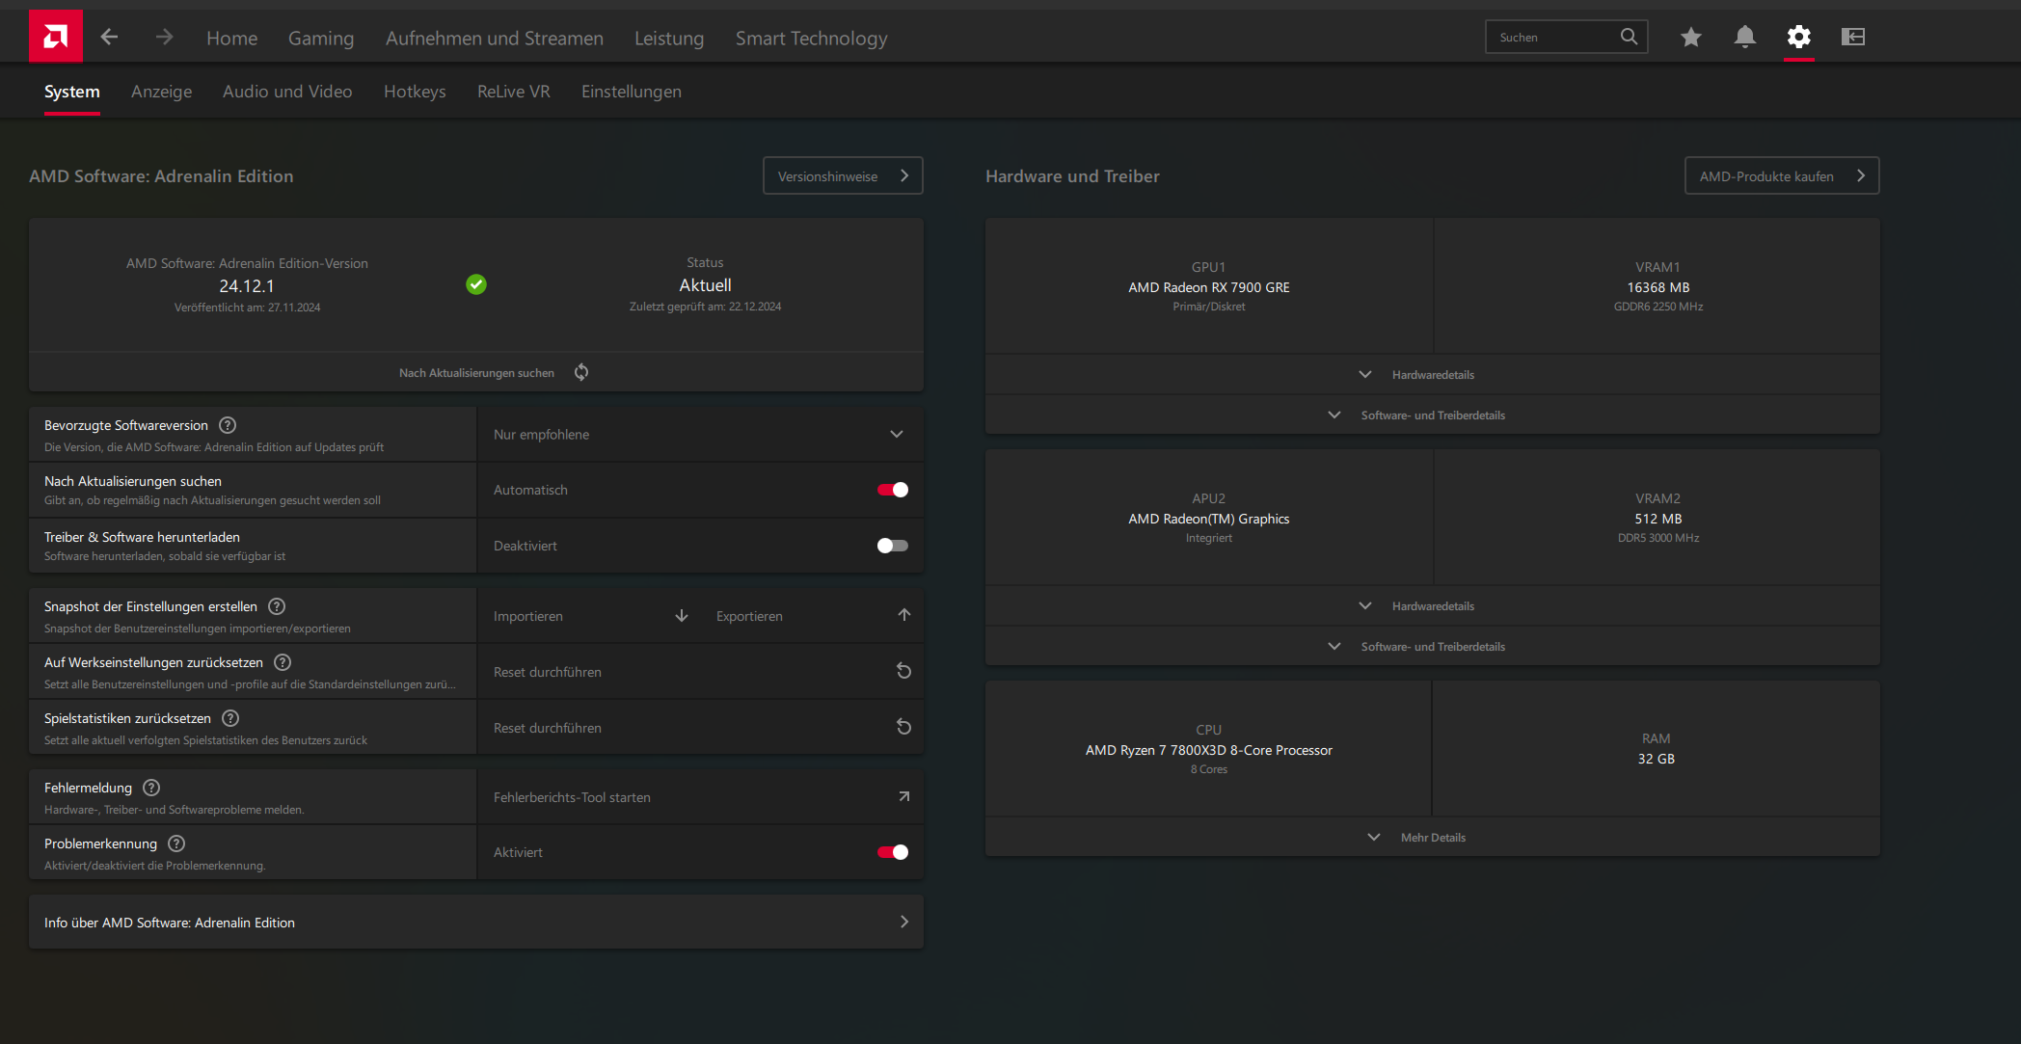Click help icon next to Fehlermeldung
This screenshot has height=1044, width=2021.
[151, 788]
